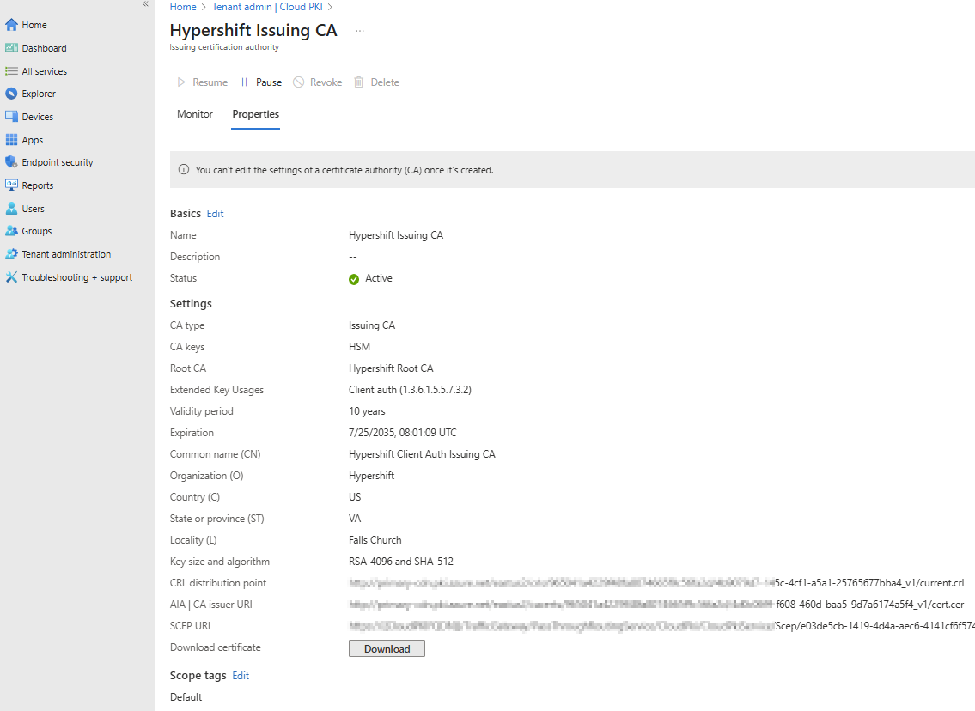This screenshot has height=711, width=975.
Task: Open the Apps grid icon
Action: [x=11, y=140]
